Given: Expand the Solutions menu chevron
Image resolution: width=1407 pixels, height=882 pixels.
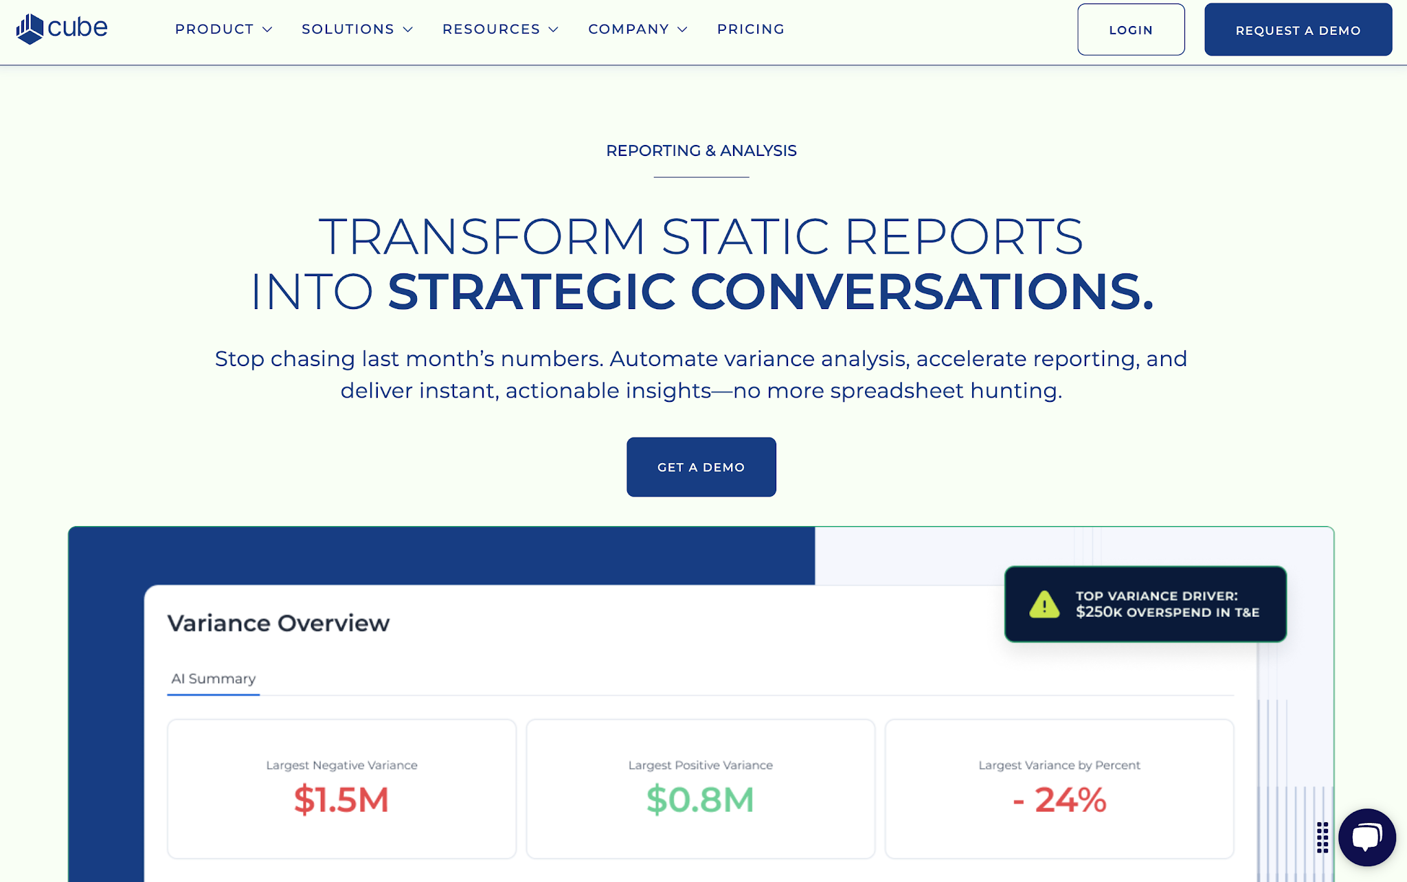Looking at the screenshot, I should click(408, 30).
